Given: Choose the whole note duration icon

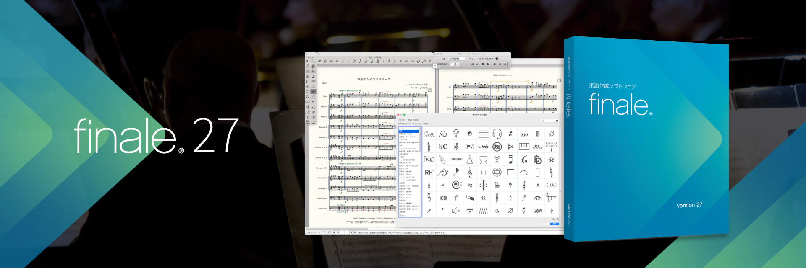Looking at the screenshot, I should pyautogui.click(x=337, y=61).
